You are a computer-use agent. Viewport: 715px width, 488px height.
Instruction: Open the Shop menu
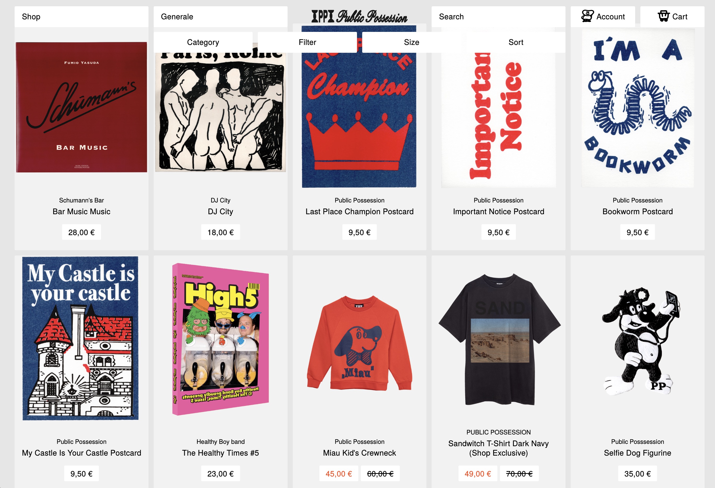coord(81,17)
